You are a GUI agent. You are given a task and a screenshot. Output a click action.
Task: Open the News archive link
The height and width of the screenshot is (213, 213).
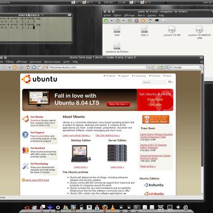pyautogui.click(x=148, y=166)
